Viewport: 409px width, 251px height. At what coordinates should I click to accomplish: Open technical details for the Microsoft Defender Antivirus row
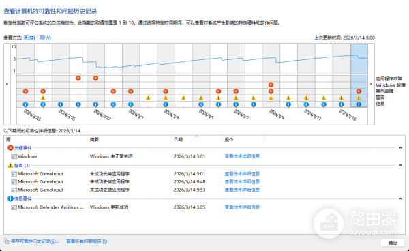coord(242,207)
